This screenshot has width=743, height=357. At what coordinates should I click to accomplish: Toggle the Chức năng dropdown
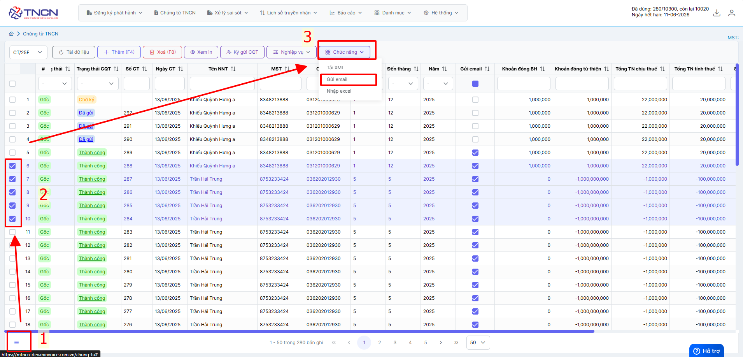(344, 52)
